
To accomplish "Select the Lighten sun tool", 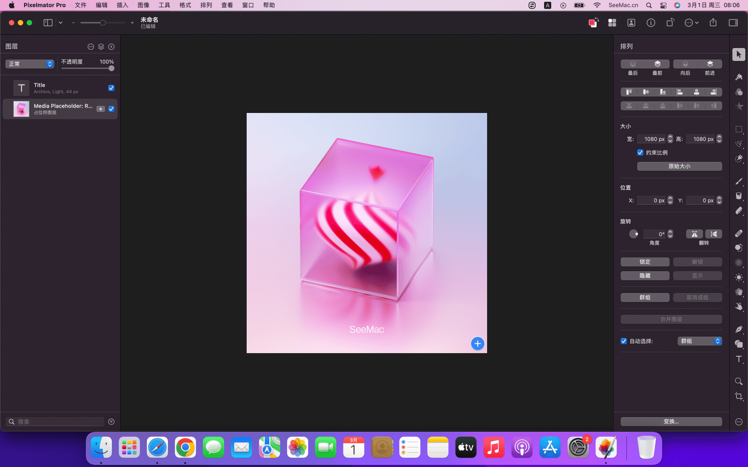I will click(739, 277).
